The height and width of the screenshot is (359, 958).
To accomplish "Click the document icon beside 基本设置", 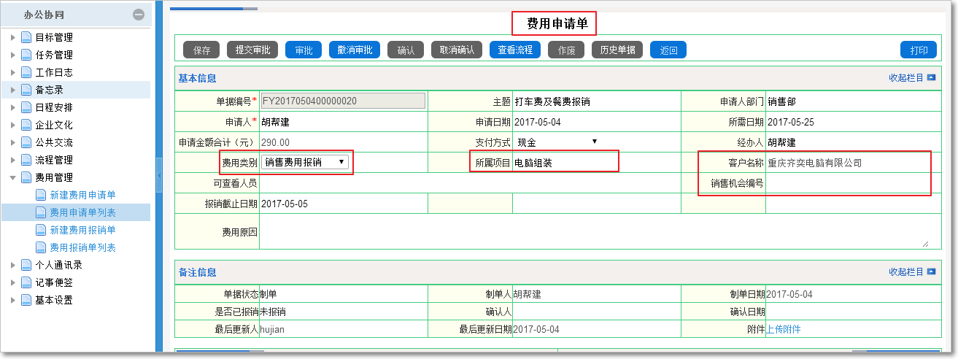I will tap(26, 300).
